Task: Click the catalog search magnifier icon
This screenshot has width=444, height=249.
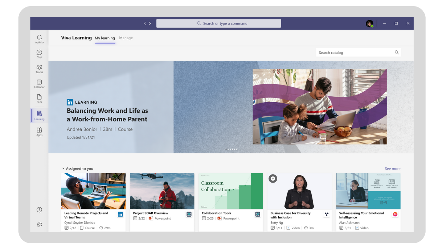Action: (397, 52)
